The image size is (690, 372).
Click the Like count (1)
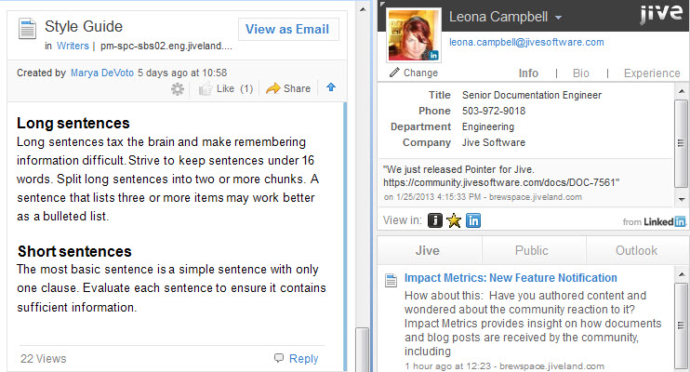pos(246,89)
